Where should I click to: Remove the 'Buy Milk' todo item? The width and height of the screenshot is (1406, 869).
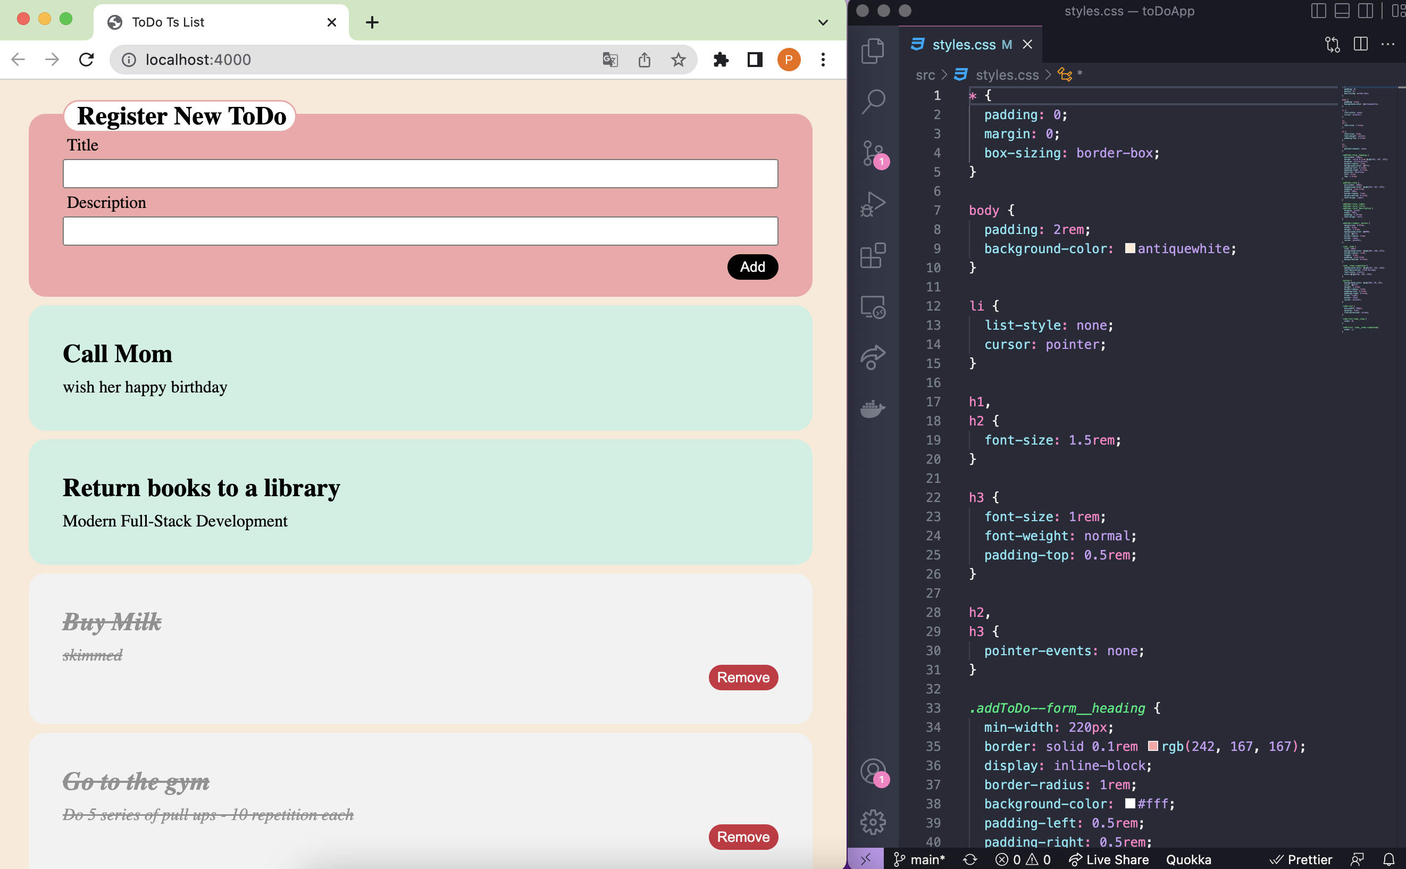click(x=743, y=678)
